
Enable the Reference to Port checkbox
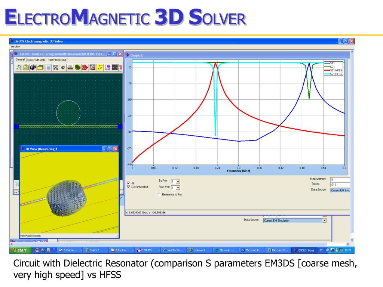(159, 194)
